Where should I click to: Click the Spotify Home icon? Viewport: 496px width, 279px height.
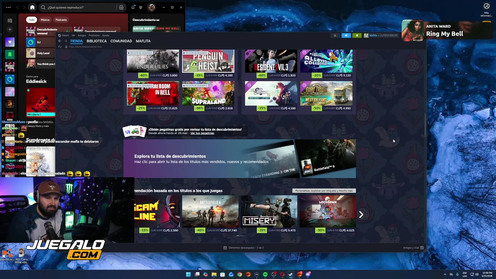tap(32, 7)
